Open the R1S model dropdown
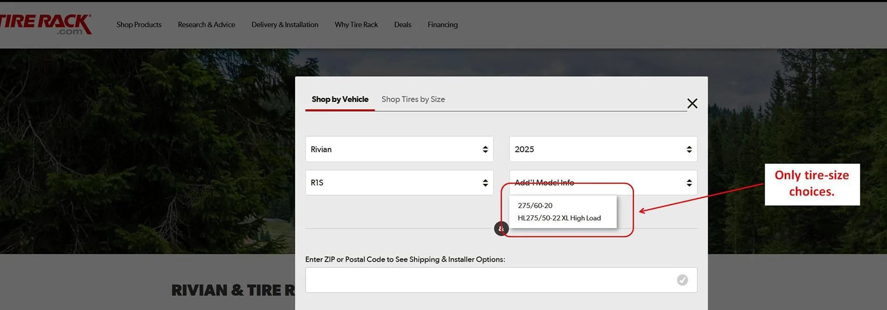The height and width of the screenshot is (310, 887). (x=399, y=182)
